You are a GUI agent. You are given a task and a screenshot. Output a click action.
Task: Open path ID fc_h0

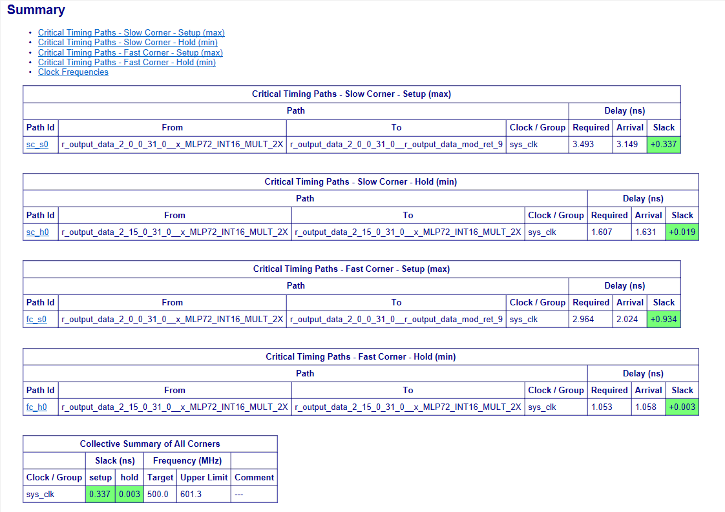37,407
